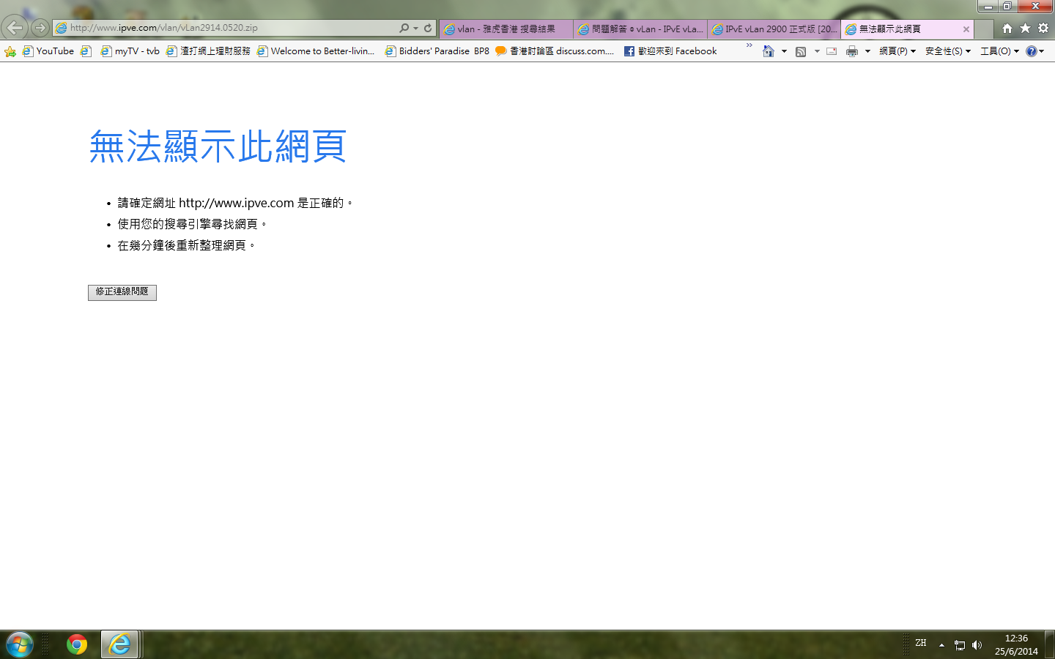Click the search magnifier in the address bar
Image resolution: width=1055 pixels, height=659 pixels.
(404, 28)
